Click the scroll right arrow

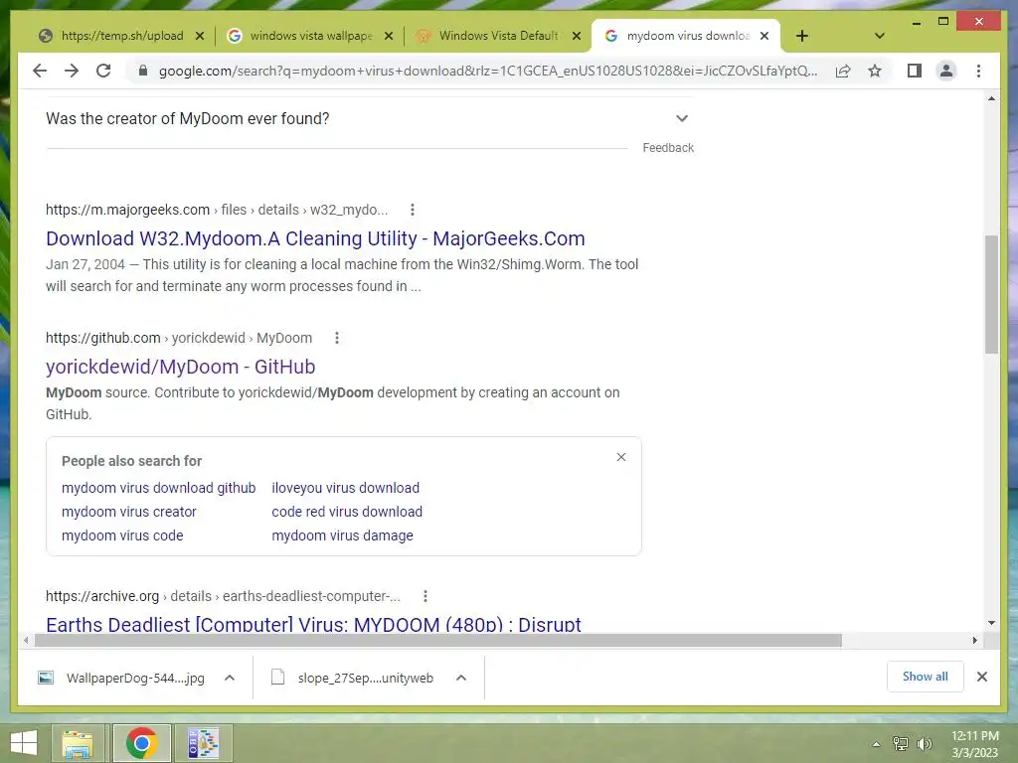point(974,641)
